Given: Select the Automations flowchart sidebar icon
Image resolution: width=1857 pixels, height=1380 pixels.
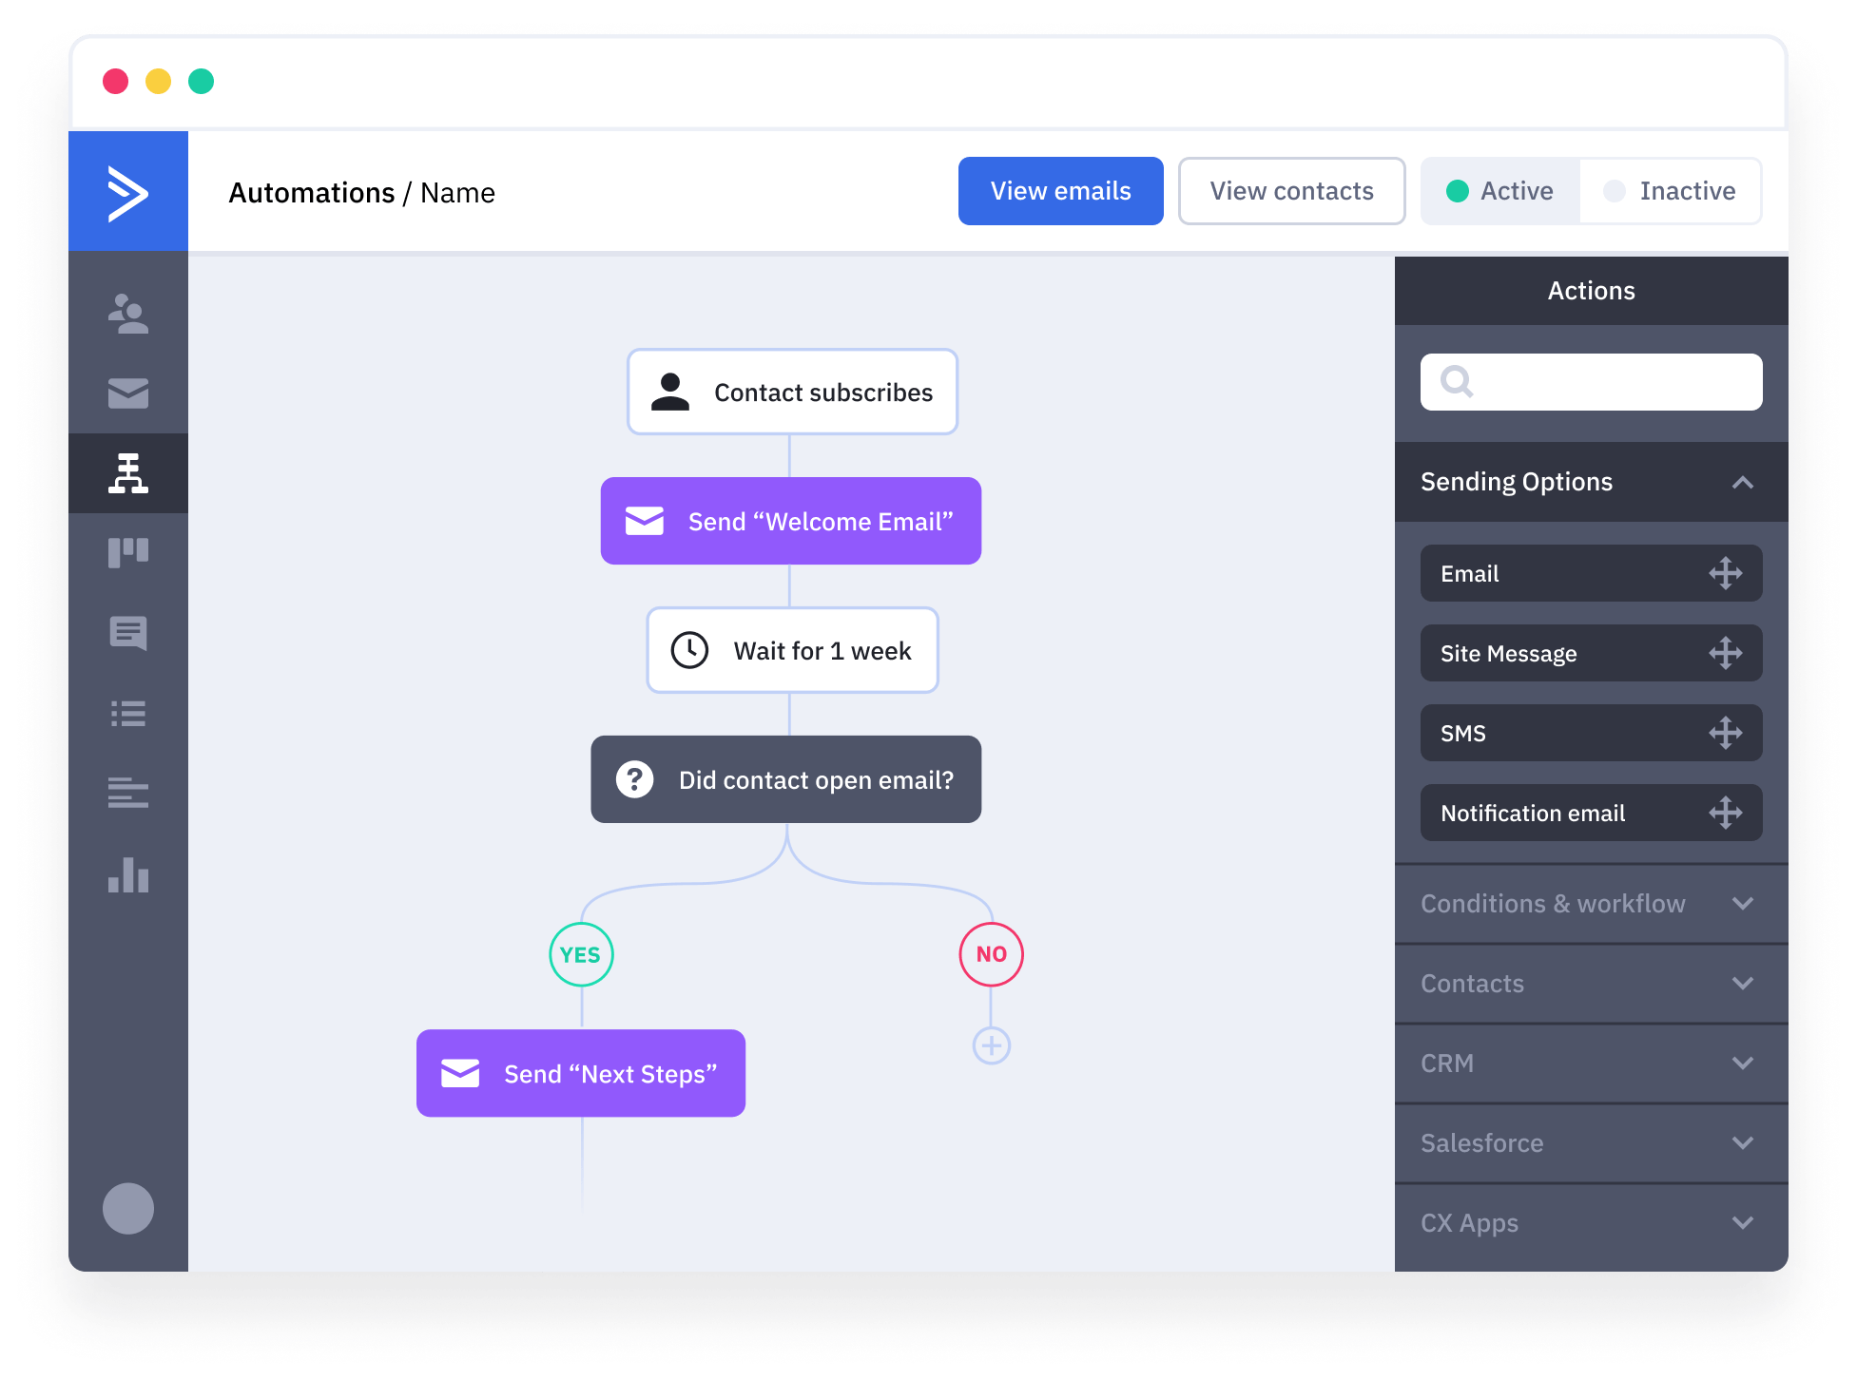Looking at the screenshot, I should (x=128, y=473).
